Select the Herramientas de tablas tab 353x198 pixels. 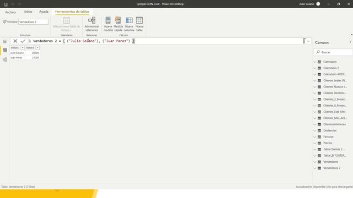click(x=72, y=12)
